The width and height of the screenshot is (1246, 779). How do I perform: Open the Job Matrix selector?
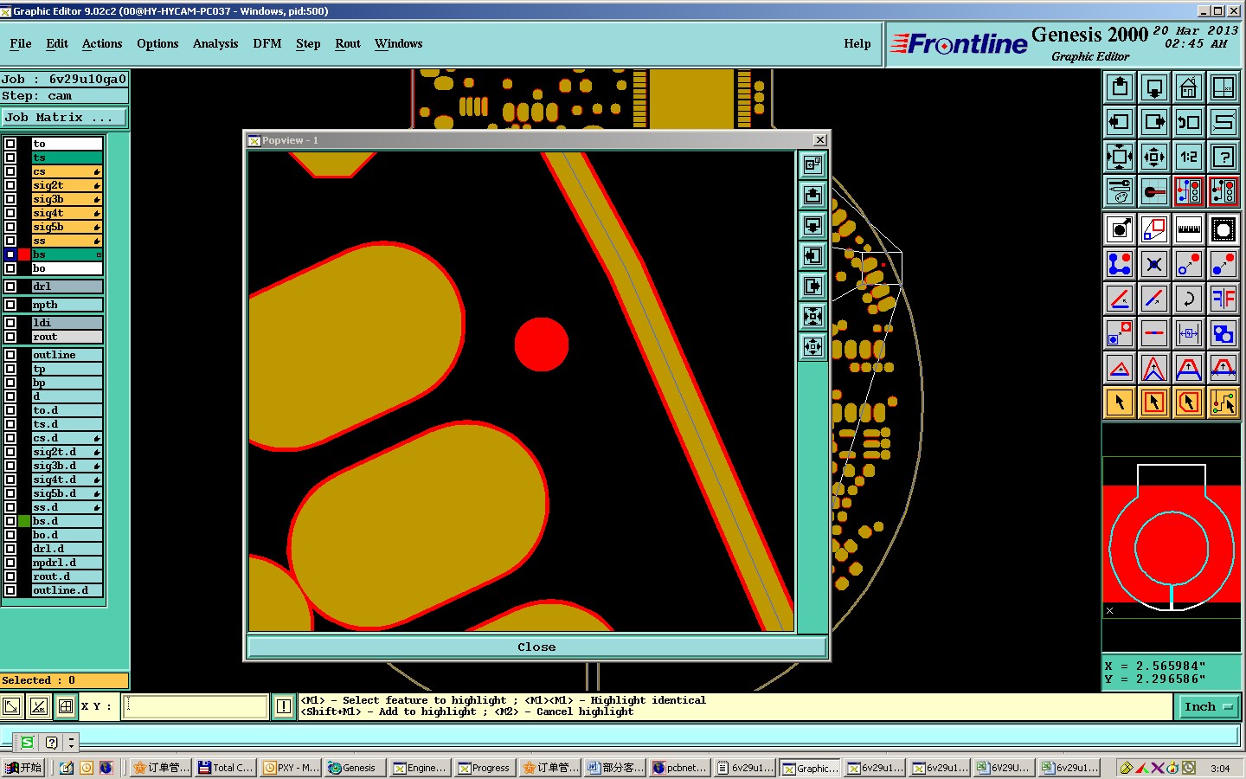[64, 117]
